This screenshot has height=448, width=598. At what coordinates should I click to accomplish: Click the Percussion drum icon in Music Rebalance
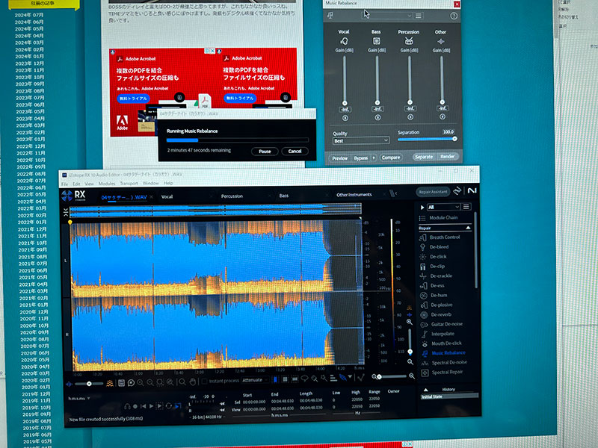409,40
